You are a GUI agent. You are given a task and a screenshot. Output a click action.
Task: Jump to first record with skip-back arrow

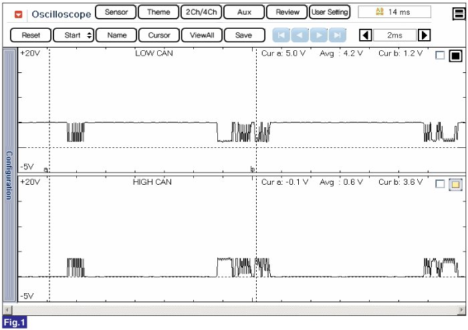281,35
